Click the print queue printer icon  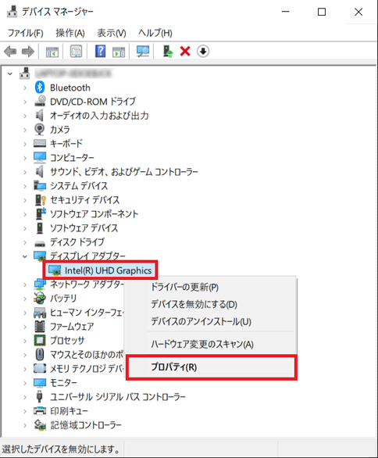(x=40, y=410)
